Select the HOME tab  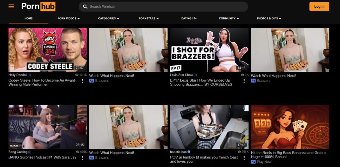coord(29,19)
